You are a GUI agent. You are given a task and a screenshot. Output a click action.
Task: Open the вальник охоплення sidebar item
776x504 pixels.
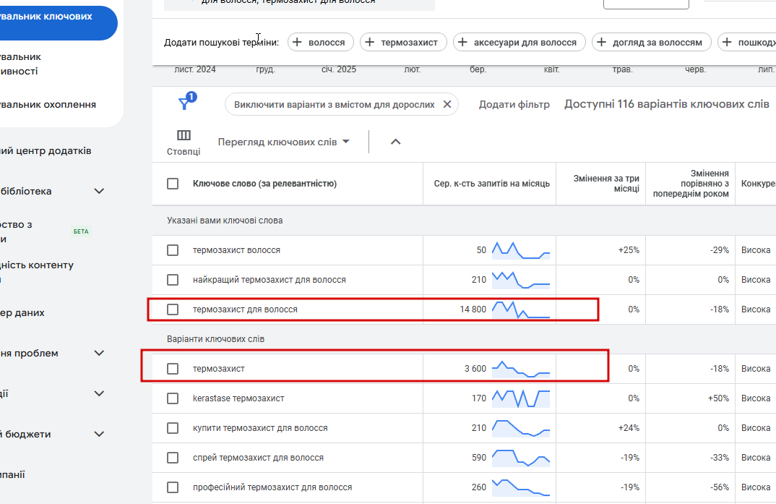(48, 105)
